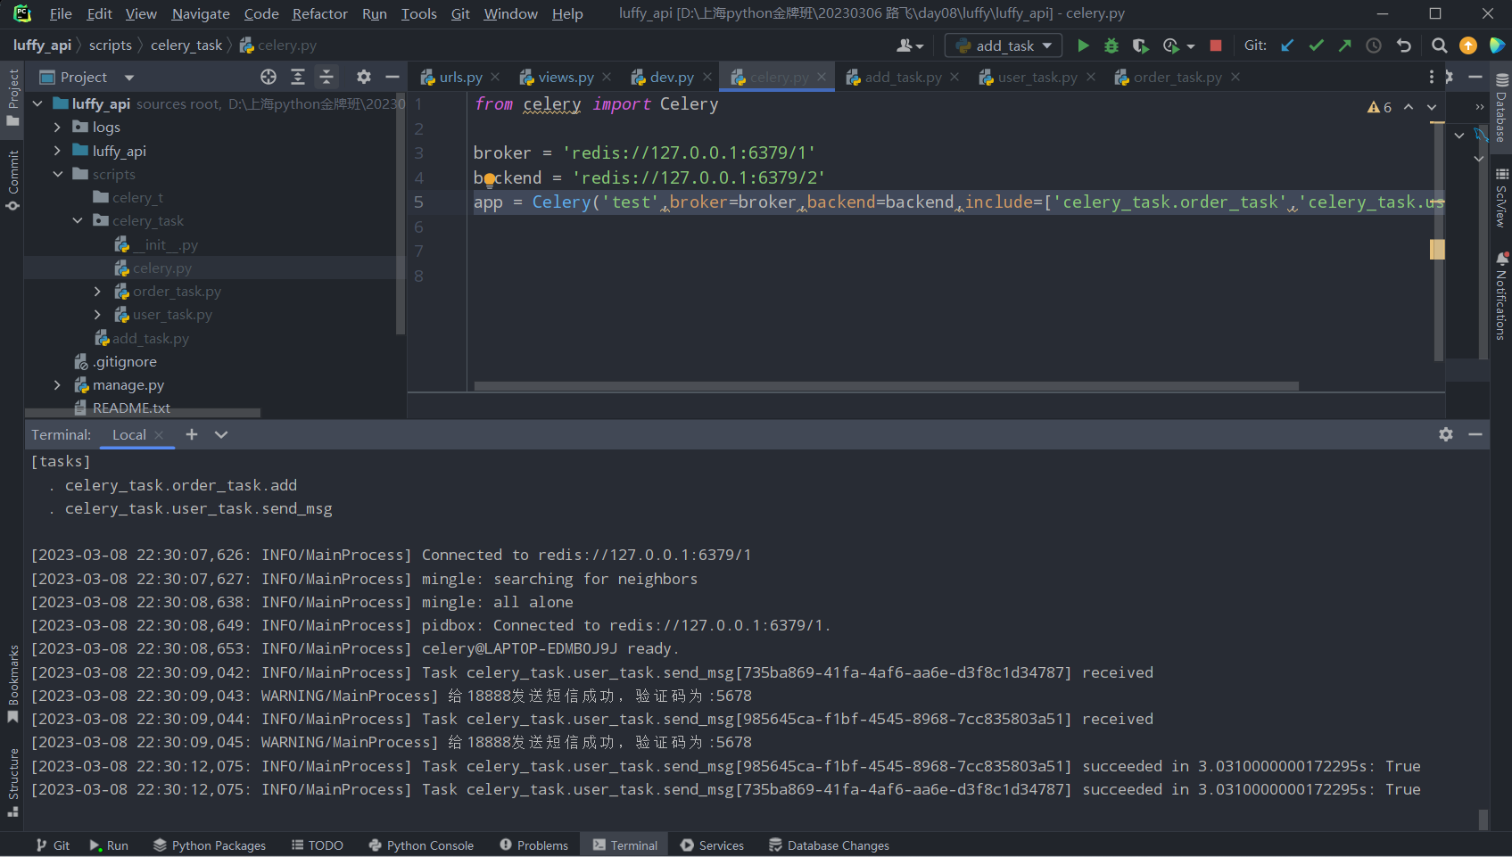1512x857 pixels.
Task: Toggle the Bookmarks tool window
Action: coord(12,684)
